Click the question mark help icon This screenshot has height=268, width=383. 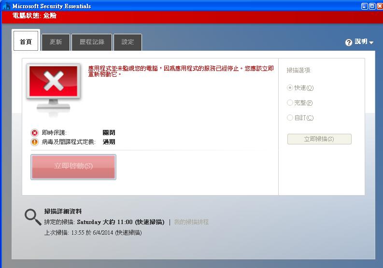(x=349, y=42)
